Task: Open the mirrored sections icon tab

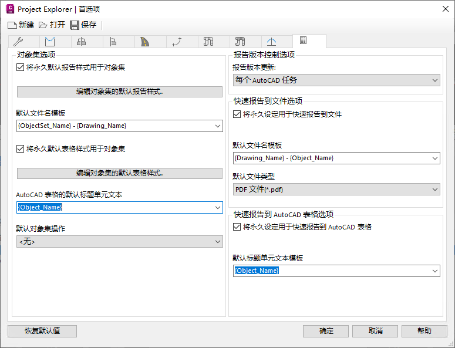Action: coord(87,42)
